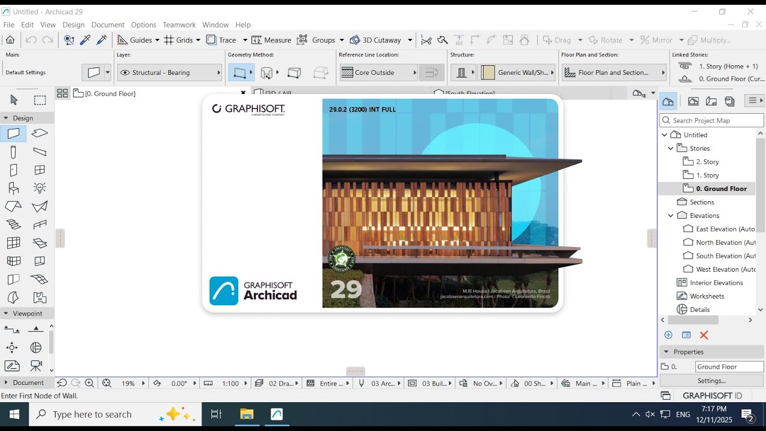The image size is (766, 431).
Task: Click navigator vertical scrollbar
Action: 761,184
